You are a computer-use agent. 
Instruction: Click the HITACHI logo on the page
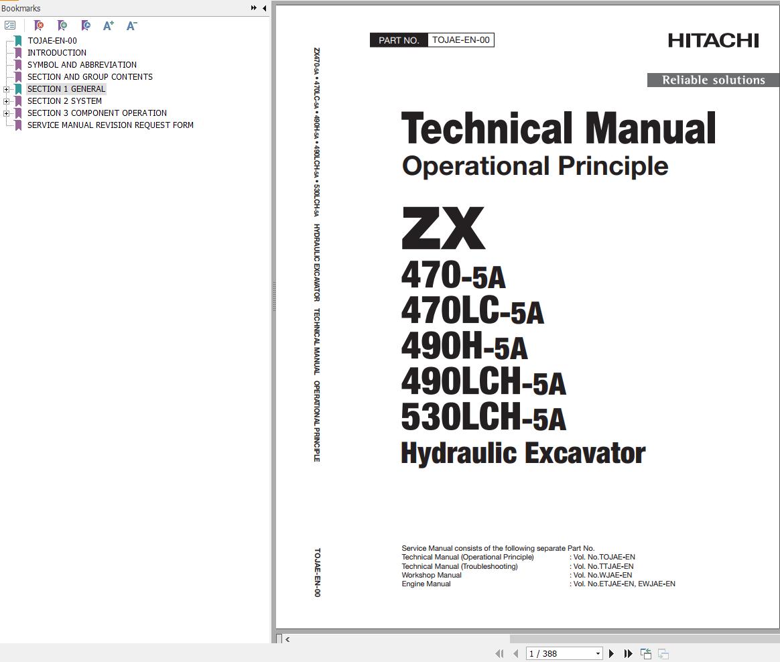714,40
